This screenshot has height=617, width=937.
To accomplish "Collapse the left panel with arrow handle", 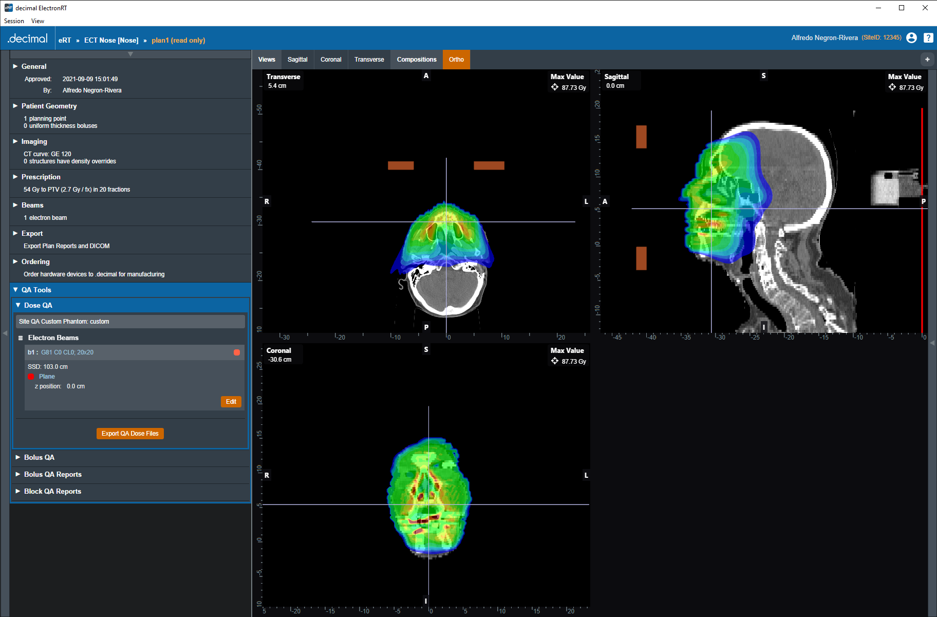I will (x=5, y=333).
